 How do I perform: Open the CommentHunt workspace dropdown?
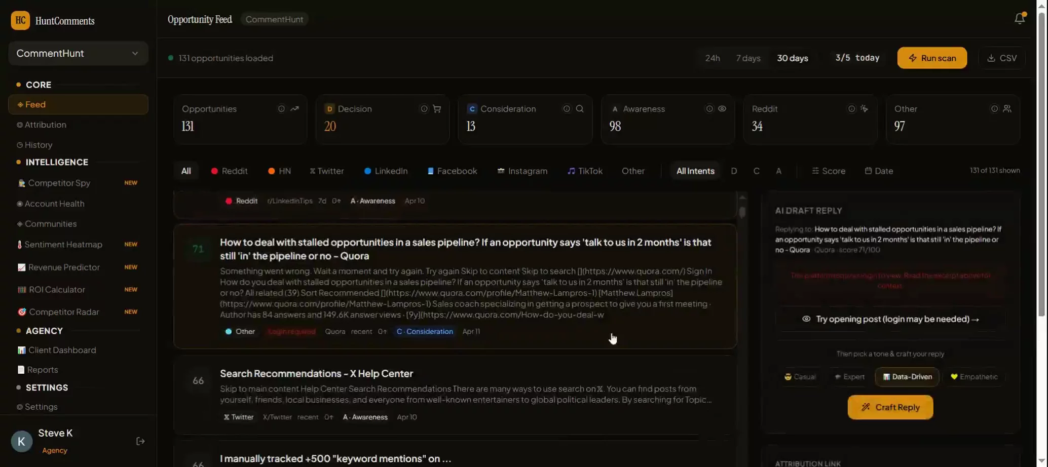78,53
